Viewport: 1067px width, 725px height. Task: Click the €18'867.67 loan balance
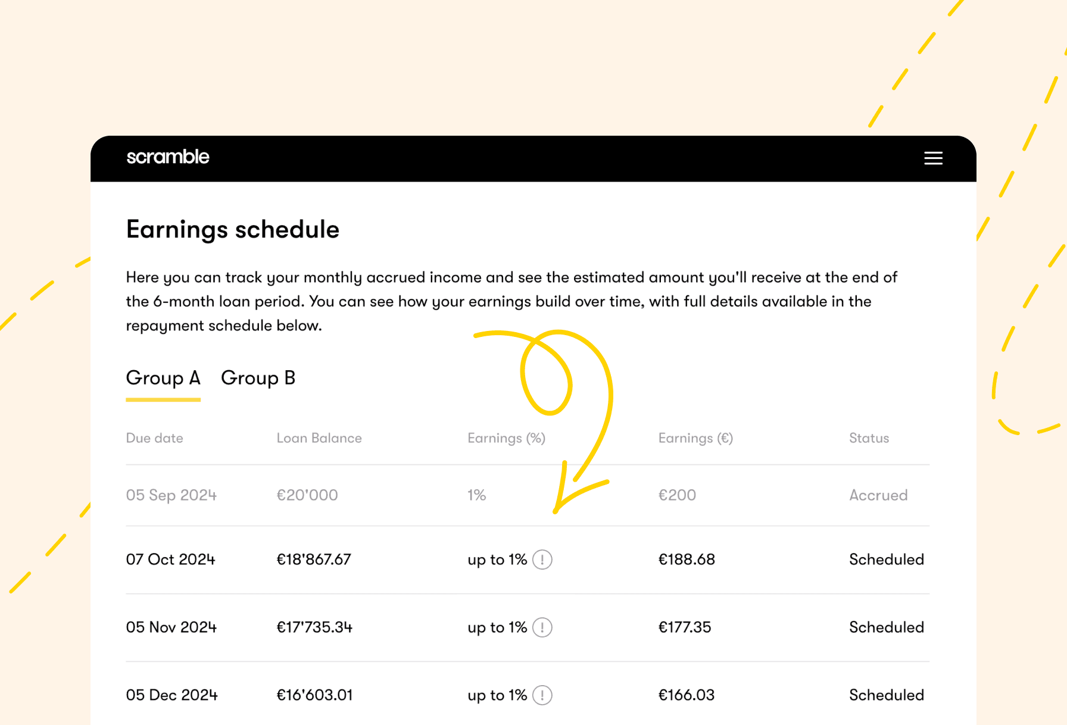tap(314, 560)
